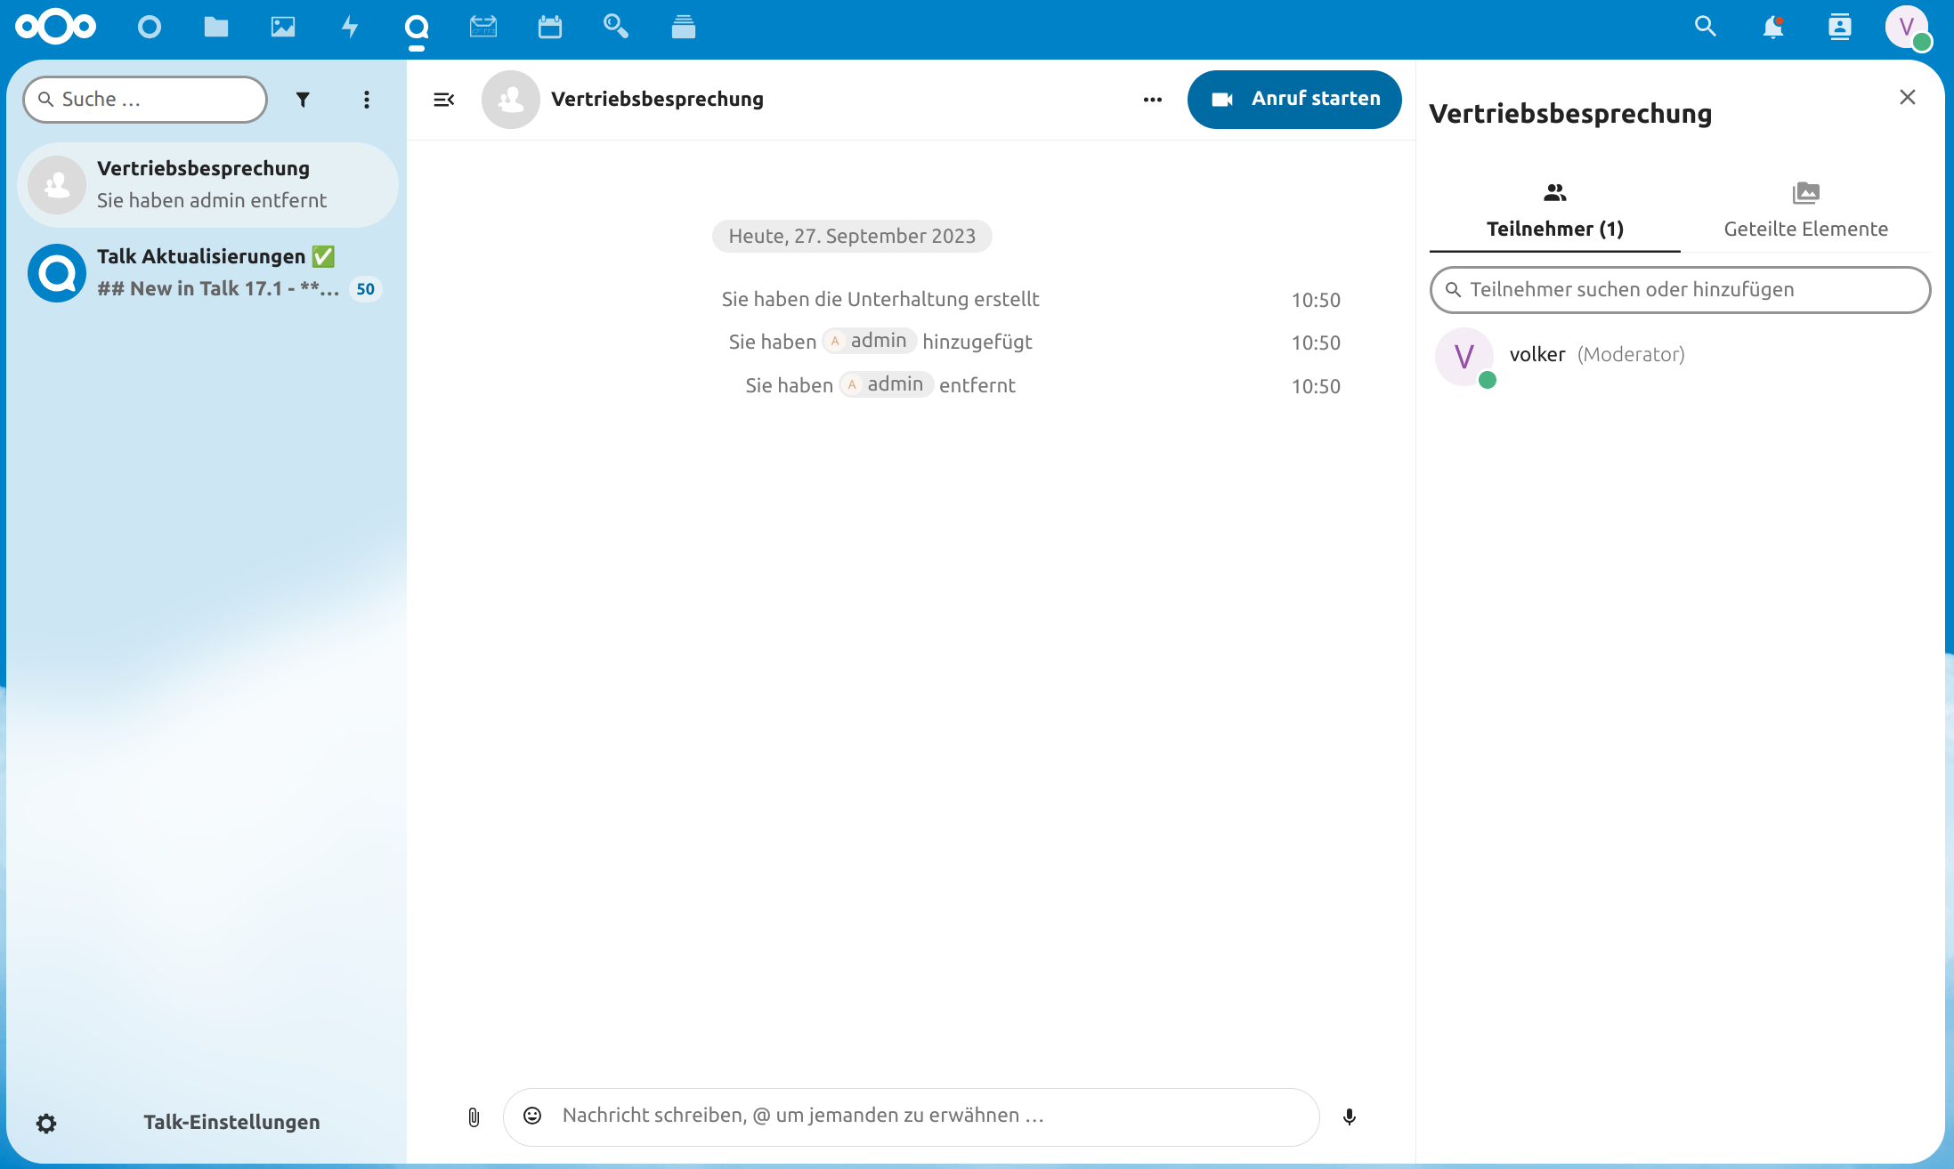
Task: Open the Files app
Action: (x=215, y=27)
